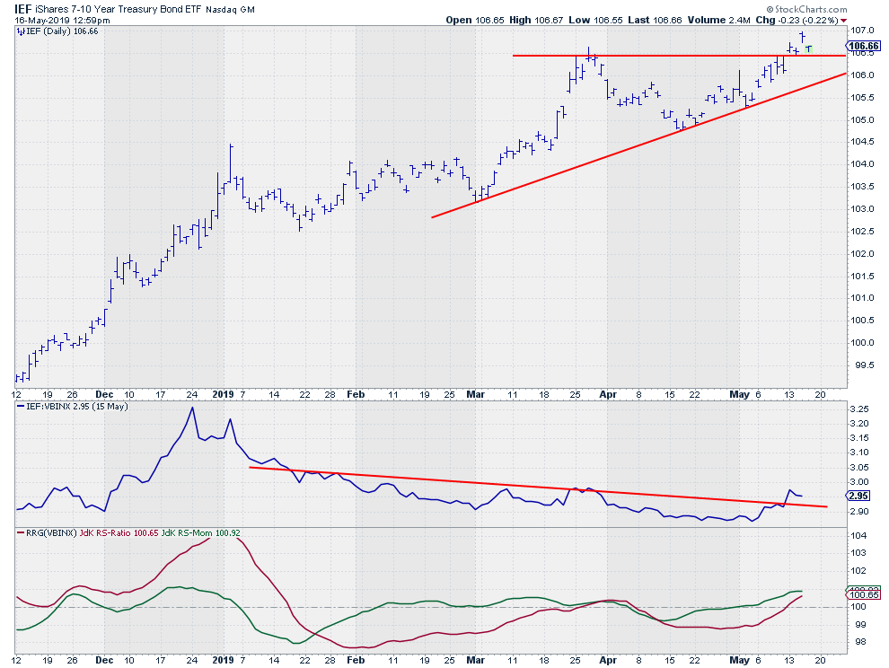Click the "100.0" price axis label
Viewport: 889px width, 668px height.
pos(860,343)
